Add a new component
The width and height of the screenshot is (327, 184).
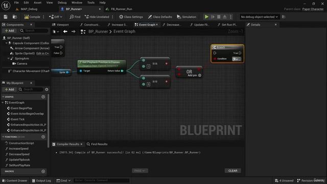click(9, 31)
